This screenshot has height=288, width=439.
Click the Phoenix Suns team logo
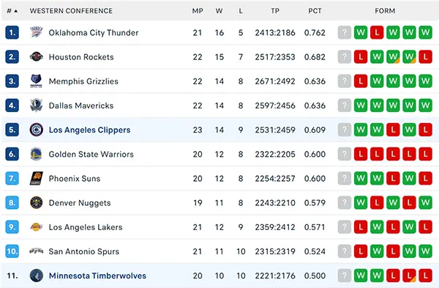click(x=37, y=178)
